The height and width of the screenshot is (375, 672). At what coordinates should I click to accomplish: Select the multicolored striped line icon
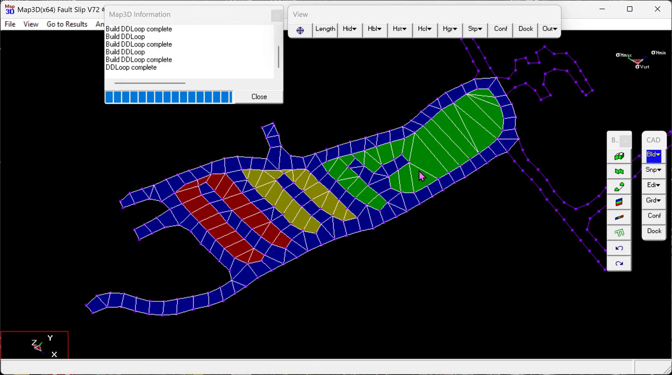click(x=619, y=218)
